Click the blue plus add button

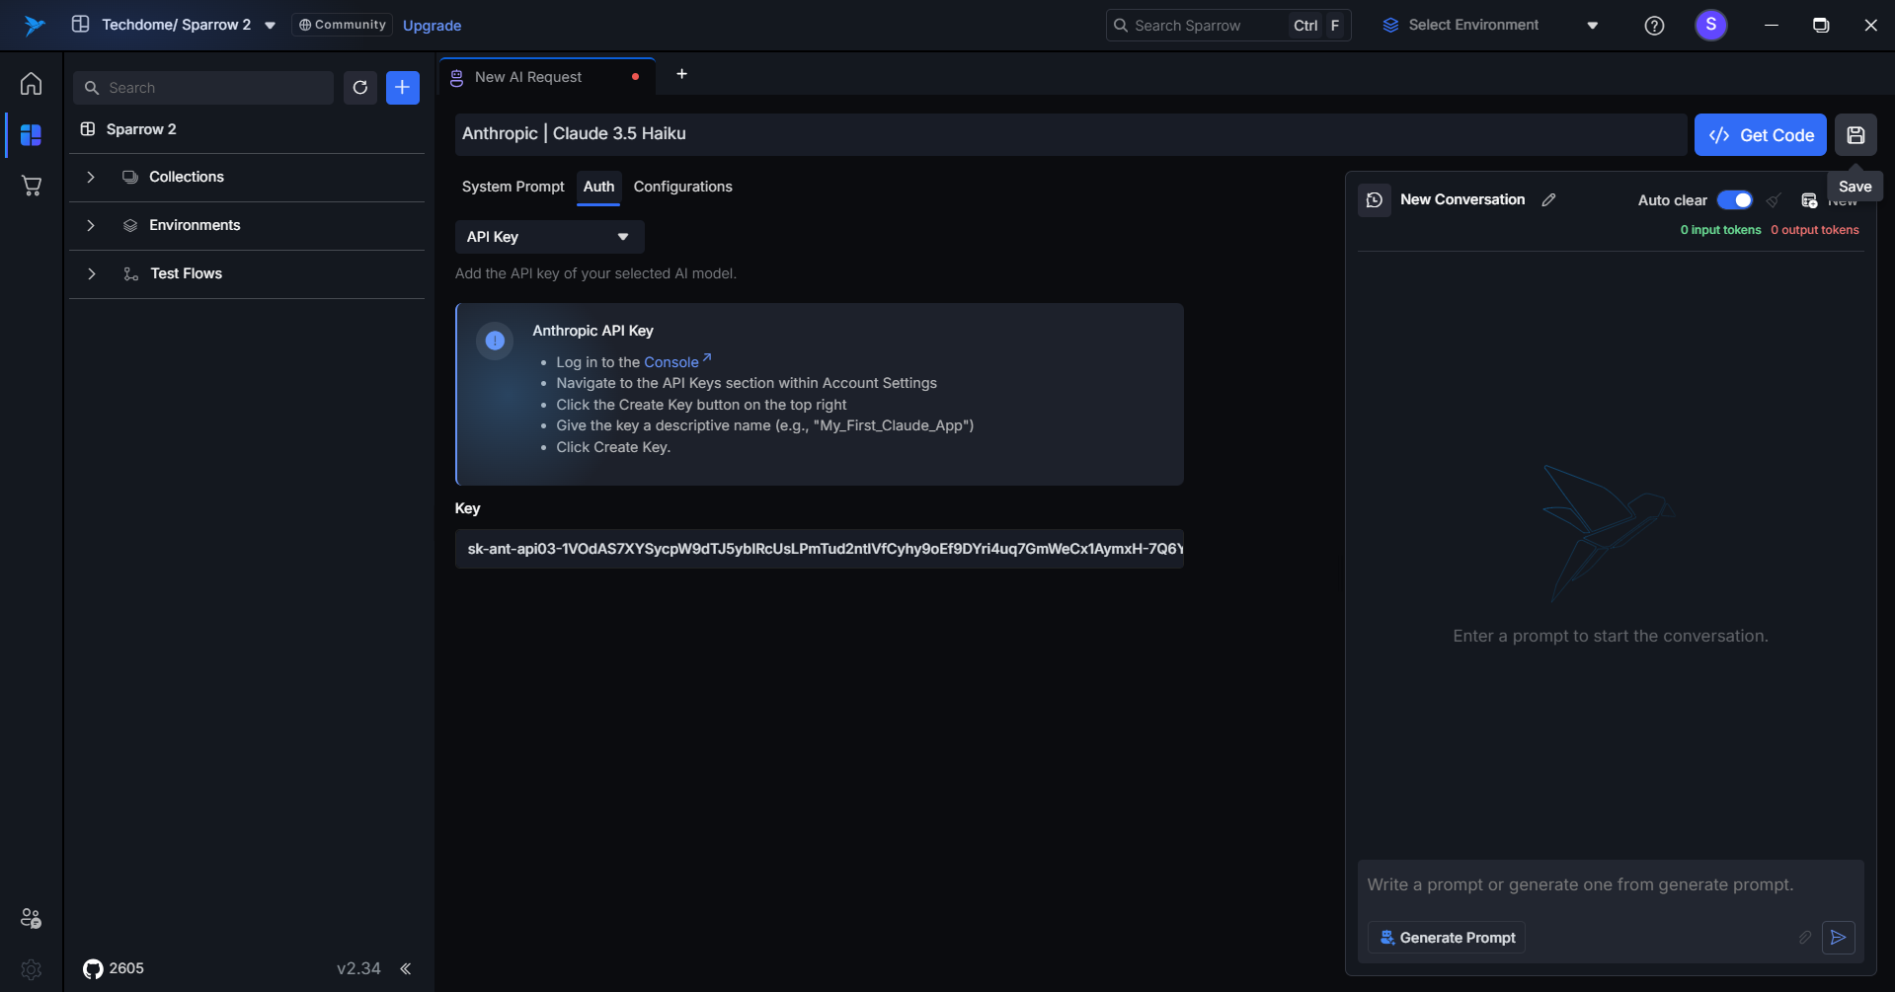point(402,88)
